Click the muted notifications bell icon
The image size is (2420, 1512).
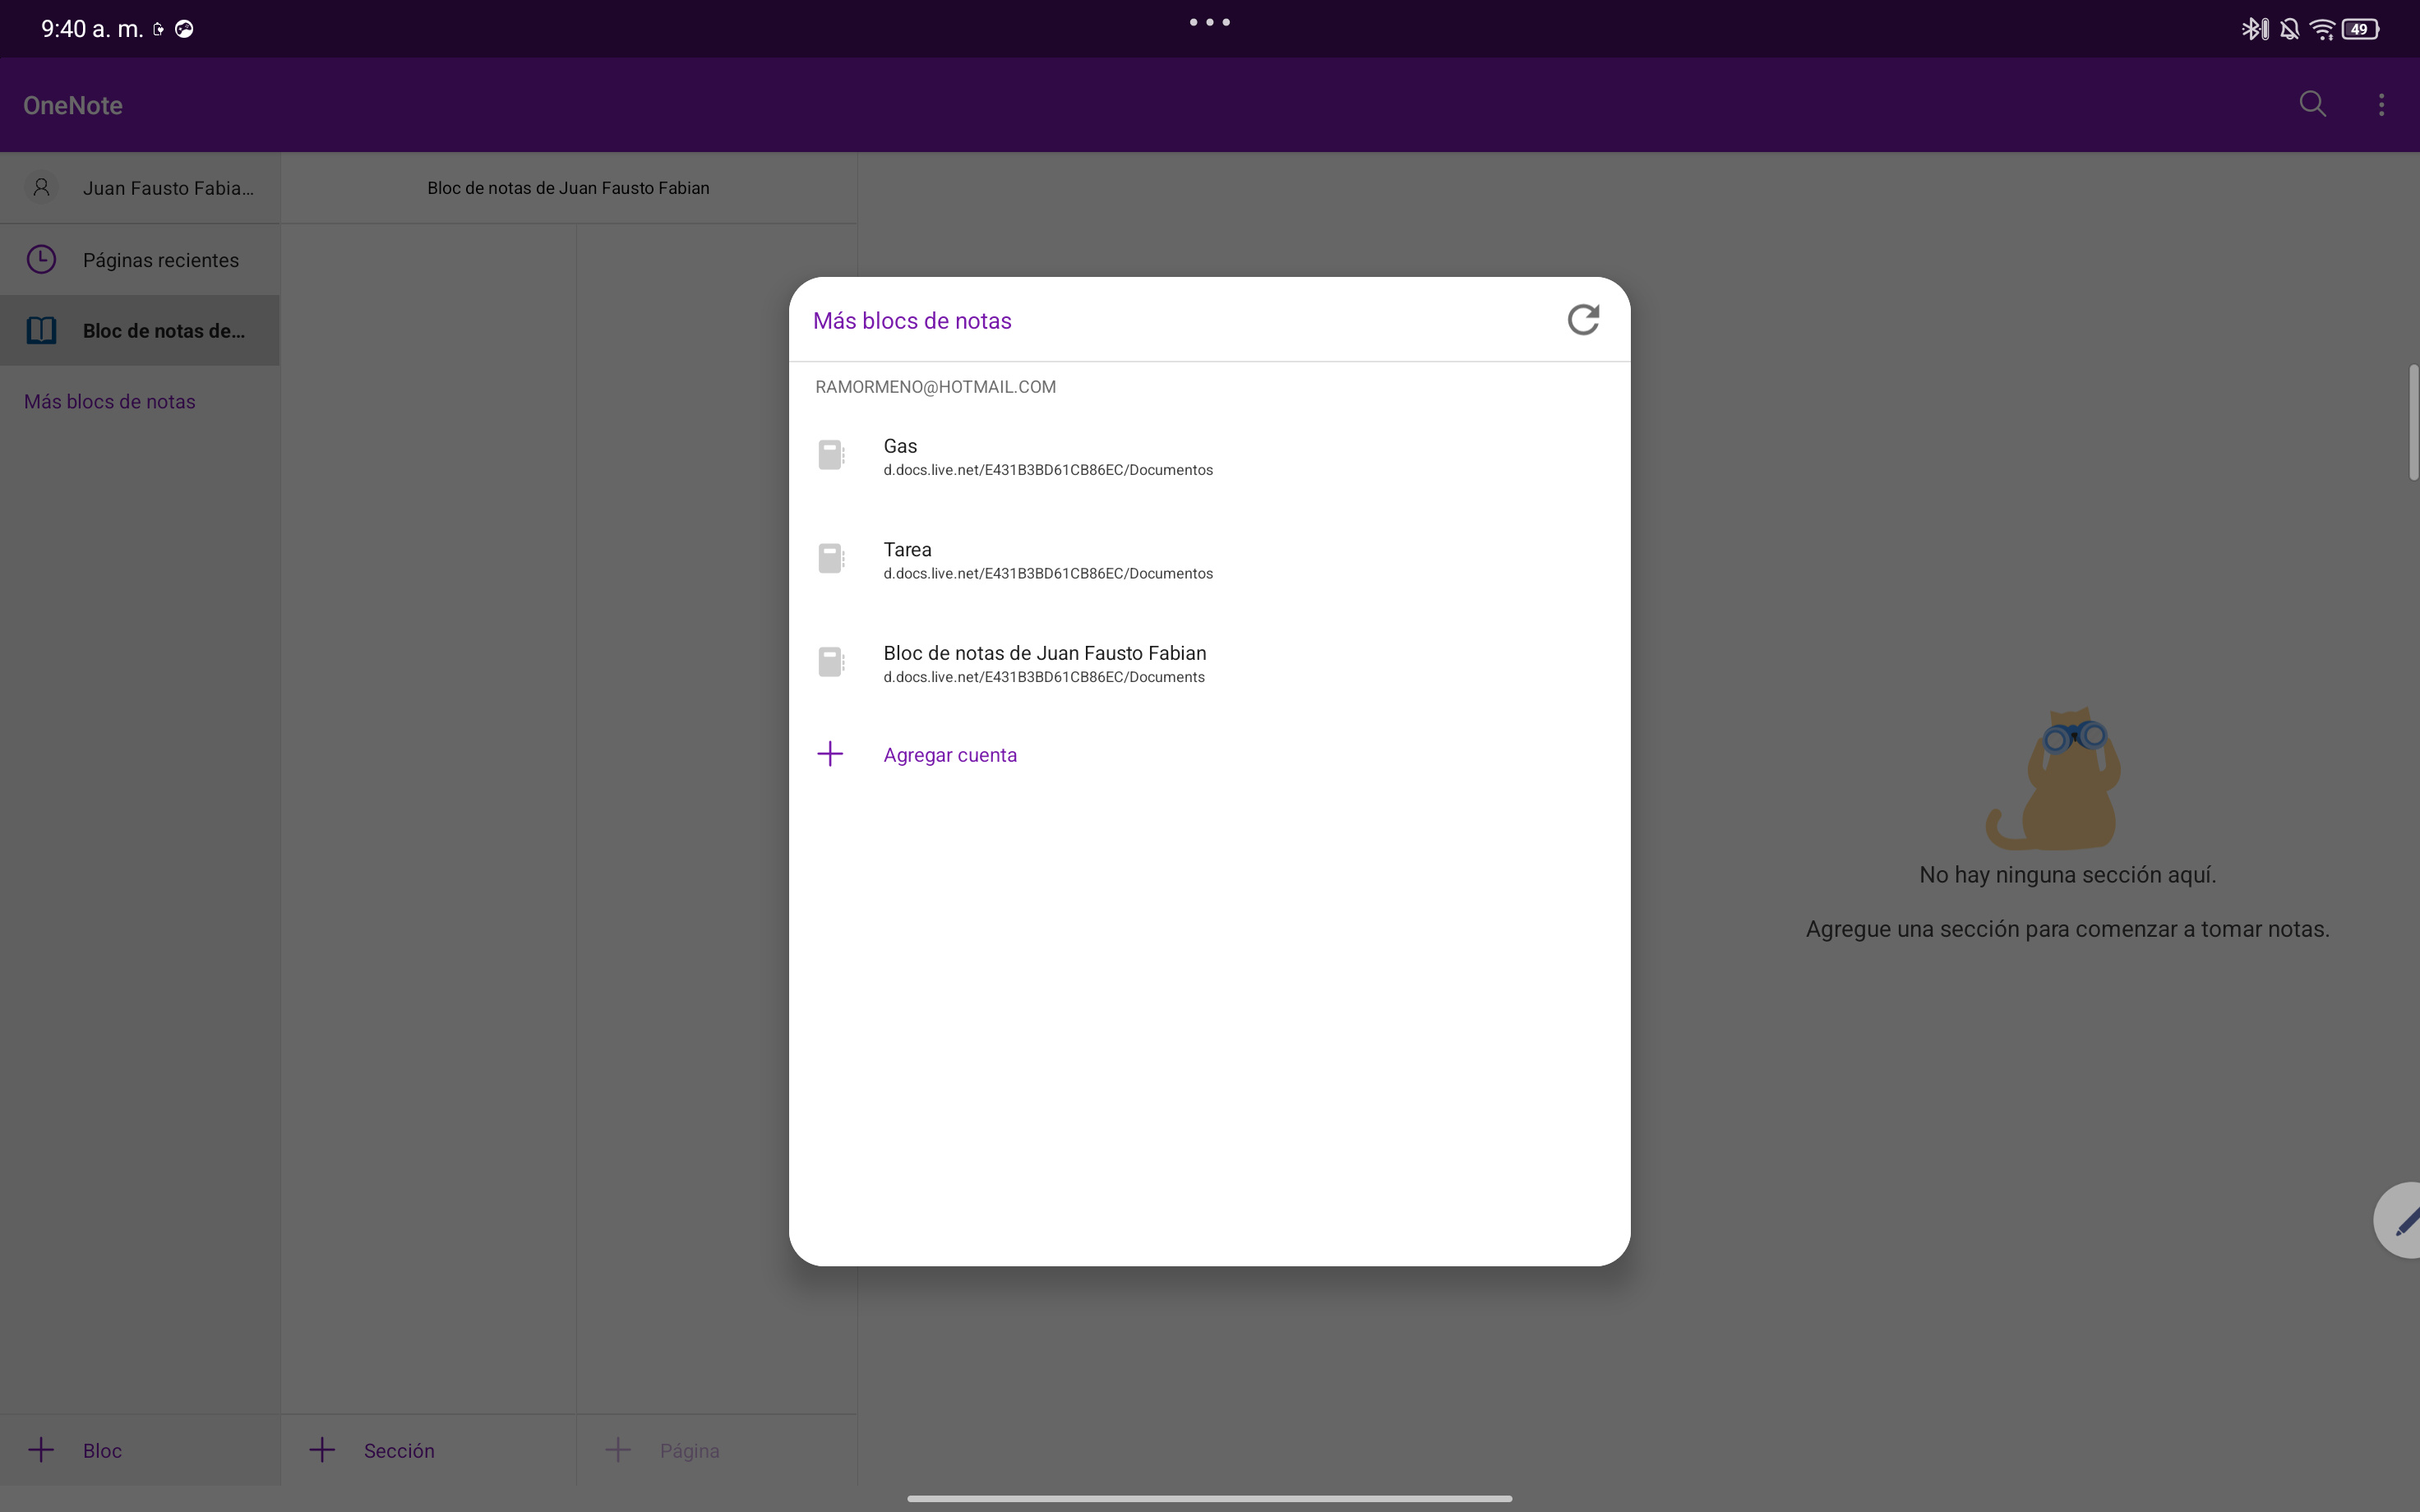coord(2289,29)
